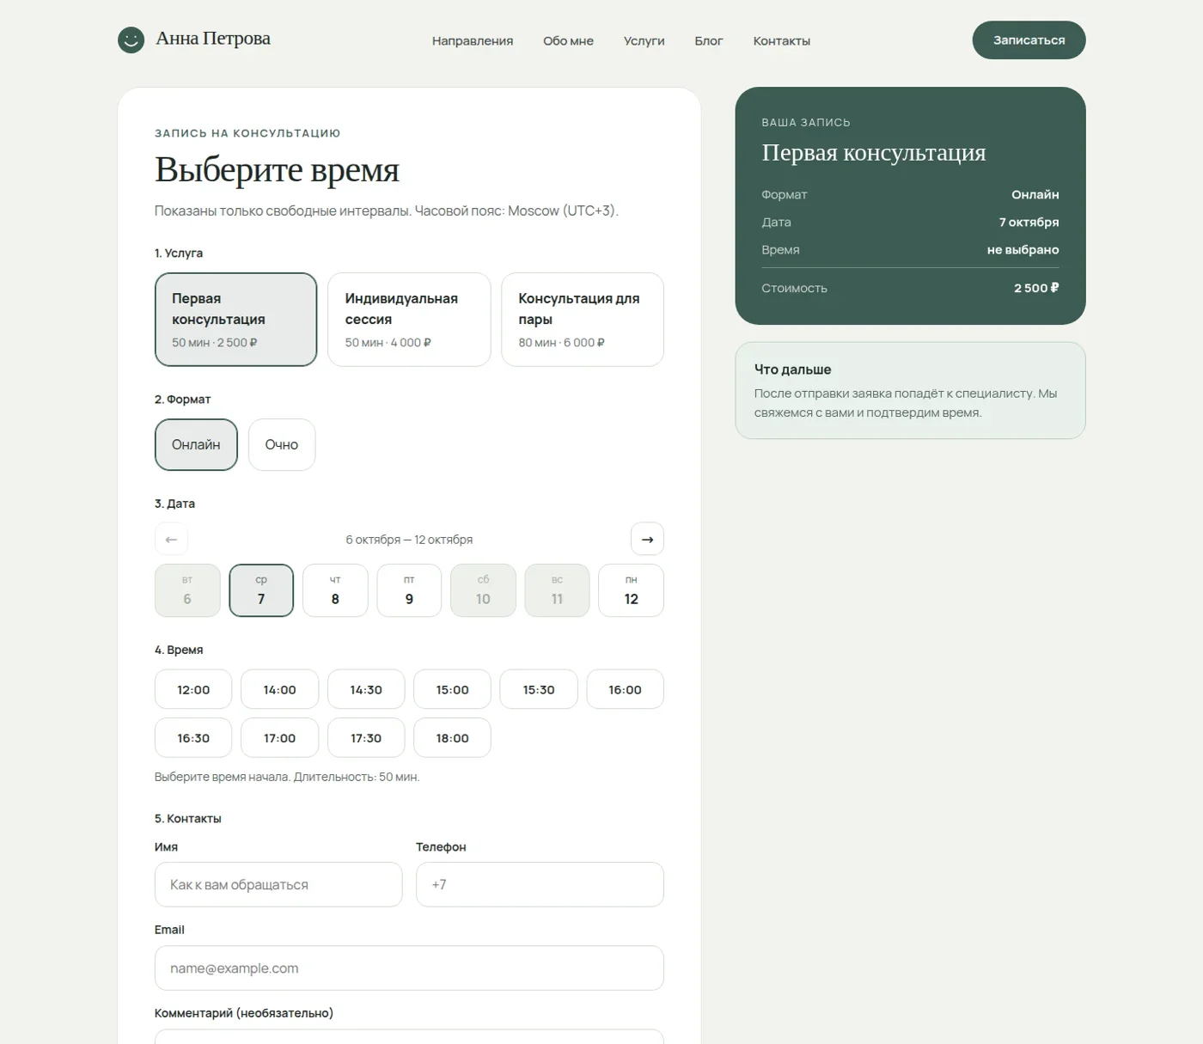Go to previous week with left arrow

171,539
